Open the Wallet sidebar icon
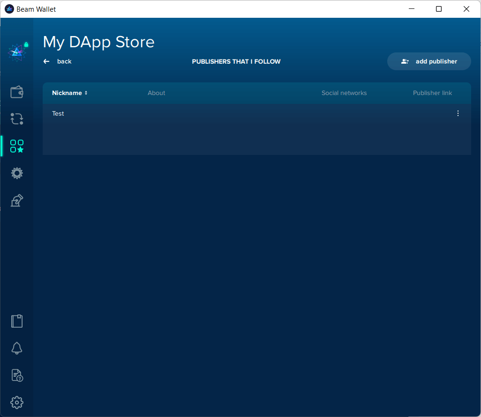Viewport: 481px width, 417px height. [17, 92]
